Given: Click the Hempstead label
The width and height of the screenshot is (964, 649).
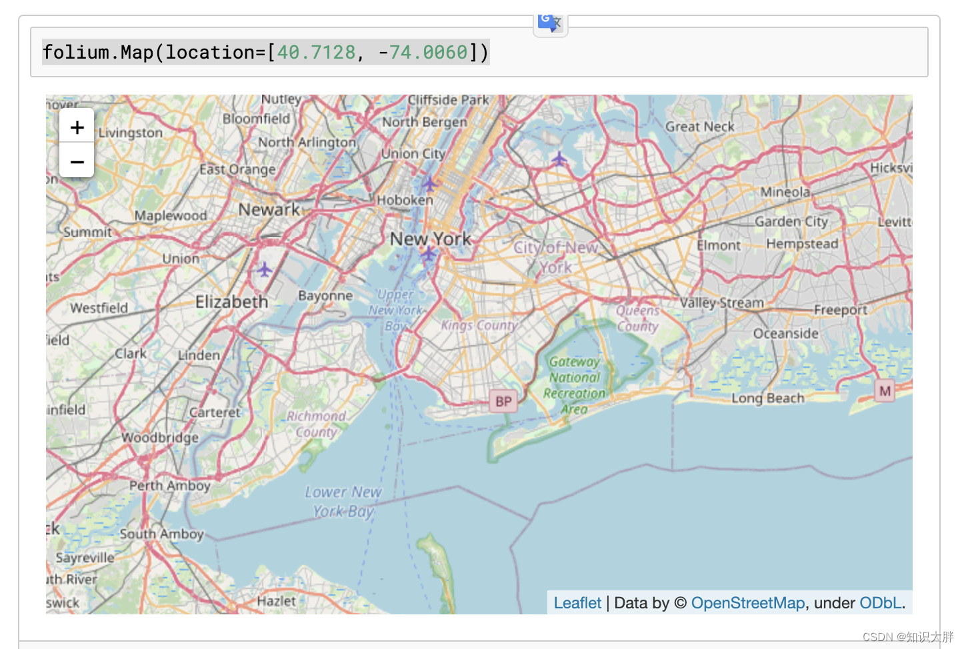Looking at the screenshot, I should click(x=802, y=244).
